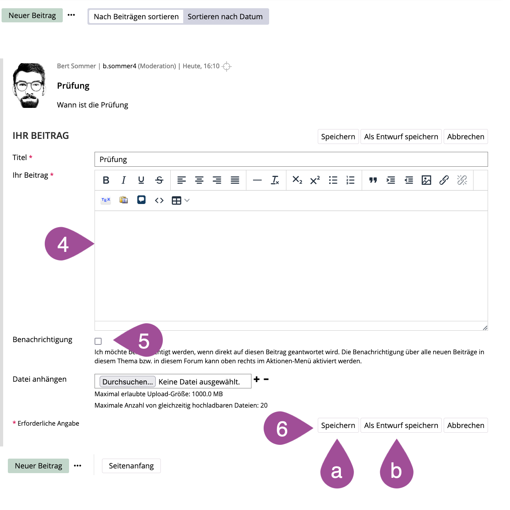The image size is (510, 510).
Task: Enable the Benachrichtigung checkbox
Action: (x=98, y=341)
